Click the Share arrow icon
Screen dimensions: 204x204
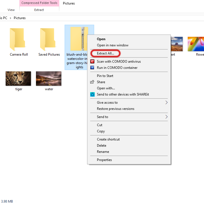[92, 82]
